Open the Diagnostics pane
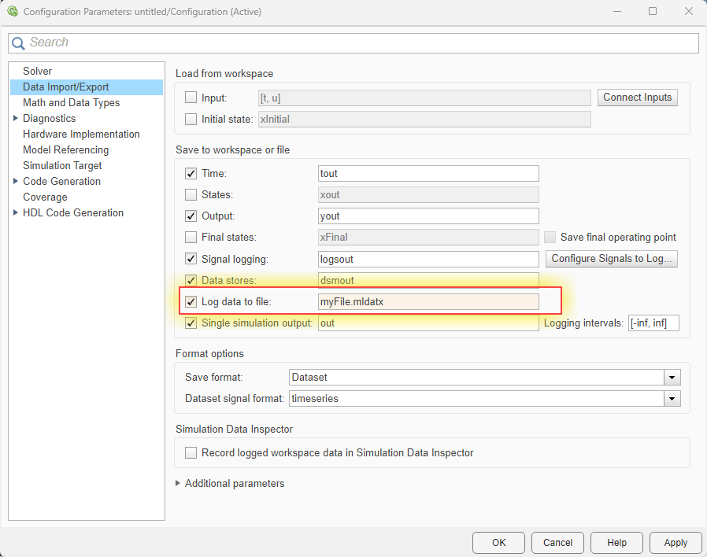Viewport: 707px width, 557px height. tap(49, 119)
